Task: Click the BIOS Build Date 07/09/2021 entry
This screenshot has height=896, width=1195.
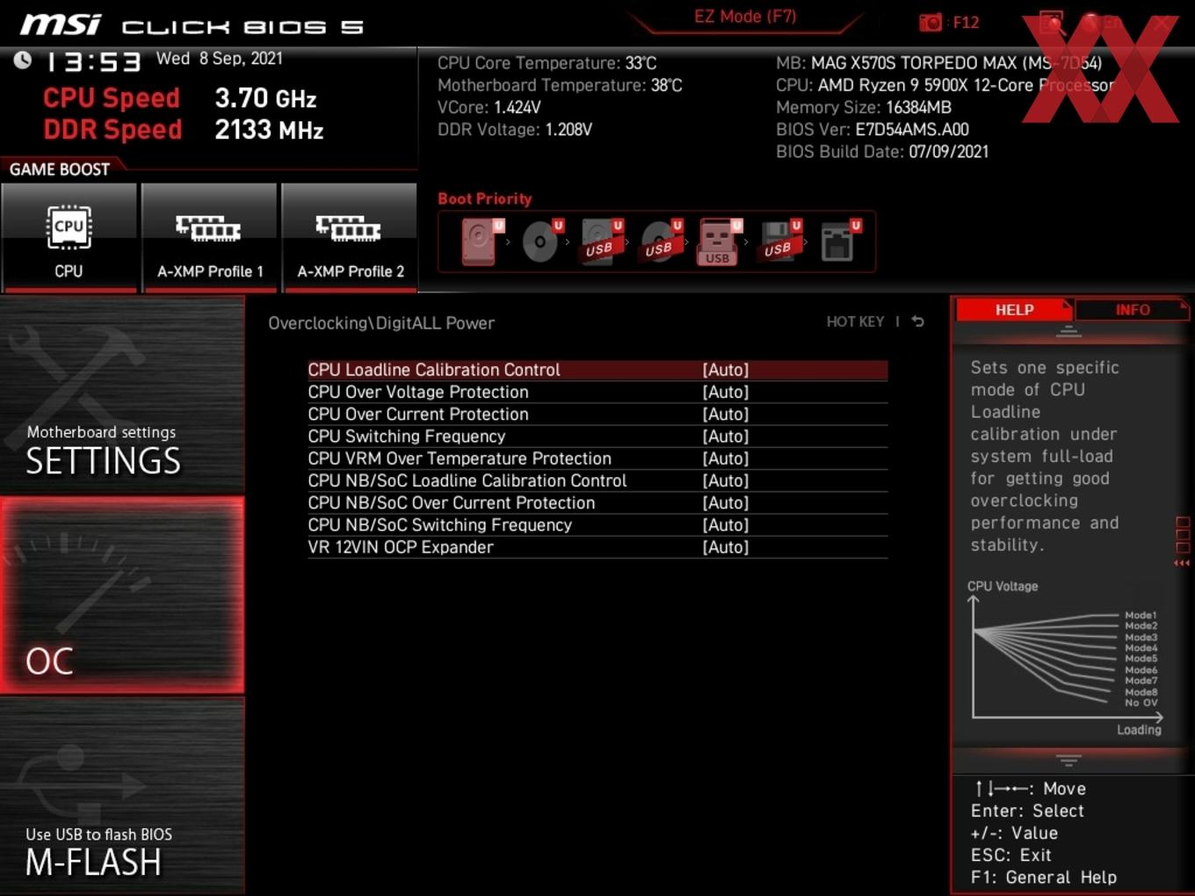Action: 882,151
